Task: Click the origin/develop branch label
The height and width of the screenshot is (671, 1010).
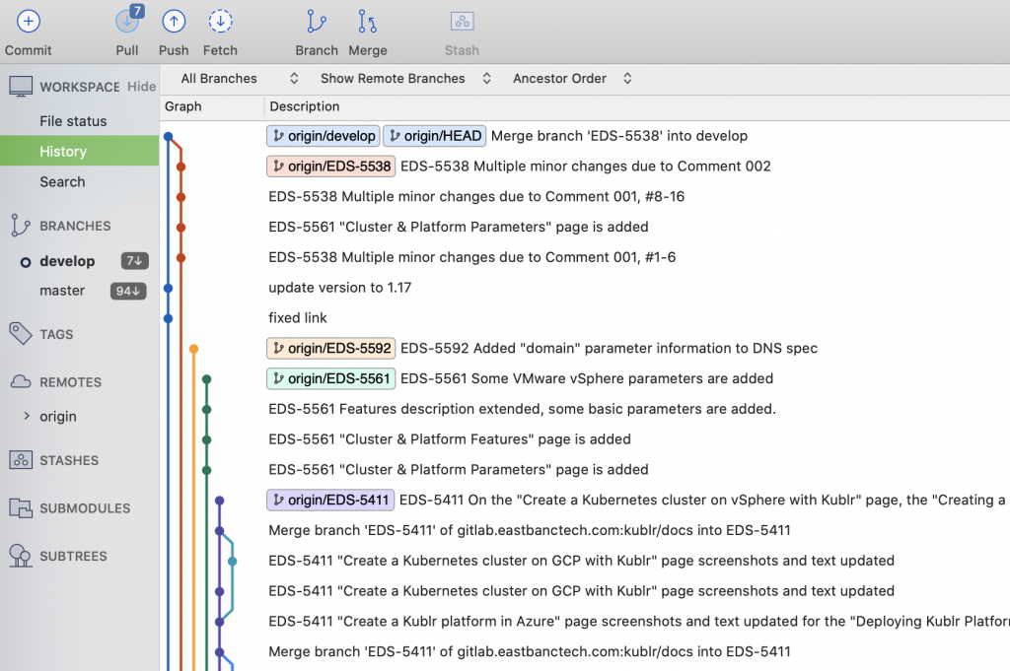Action: tap(324, 136)
